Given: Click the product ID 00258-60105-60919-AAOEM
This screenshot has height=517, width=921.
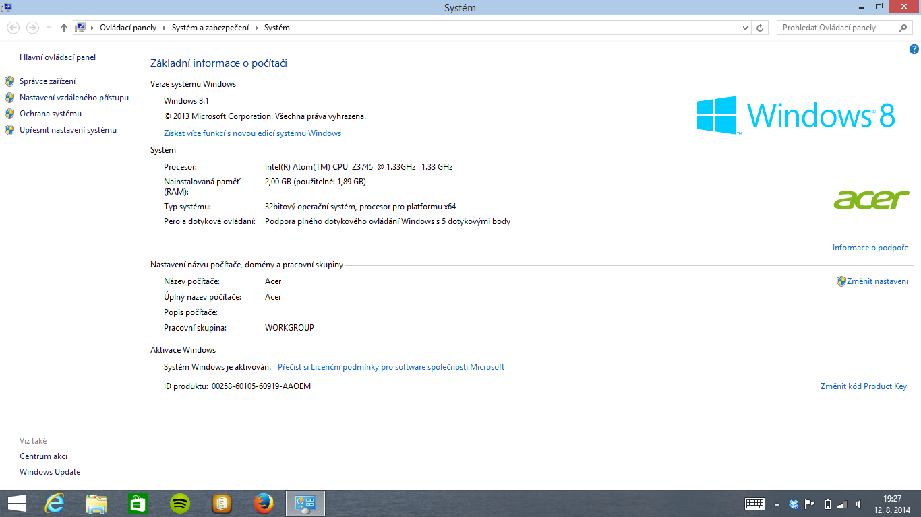Looking at the screenshot, I should [262, 386].
